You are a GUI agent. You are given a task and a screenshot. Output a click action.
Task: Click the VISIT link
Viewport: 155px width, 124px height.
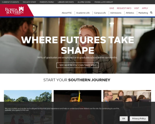pyautogui.click(x=136, y=8)
